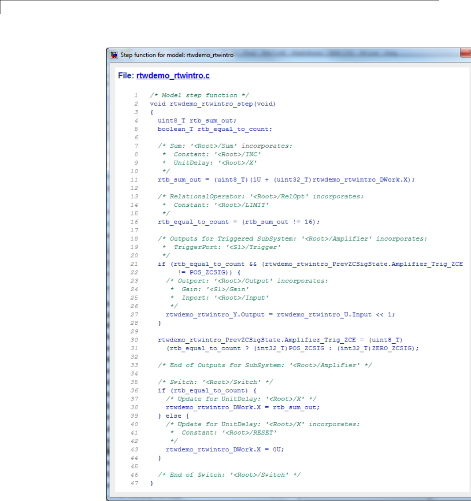The height and width of the screenshot is (501, 471).
Task: Click the "Constant: '<Root>/LIMIT'" comment
Action: 215,205
